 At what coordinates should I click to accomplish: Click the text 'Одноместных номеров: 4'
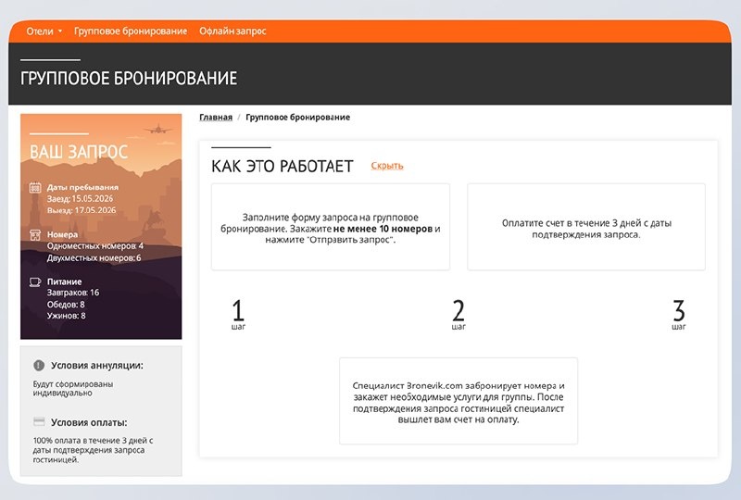tap(95, 246)
